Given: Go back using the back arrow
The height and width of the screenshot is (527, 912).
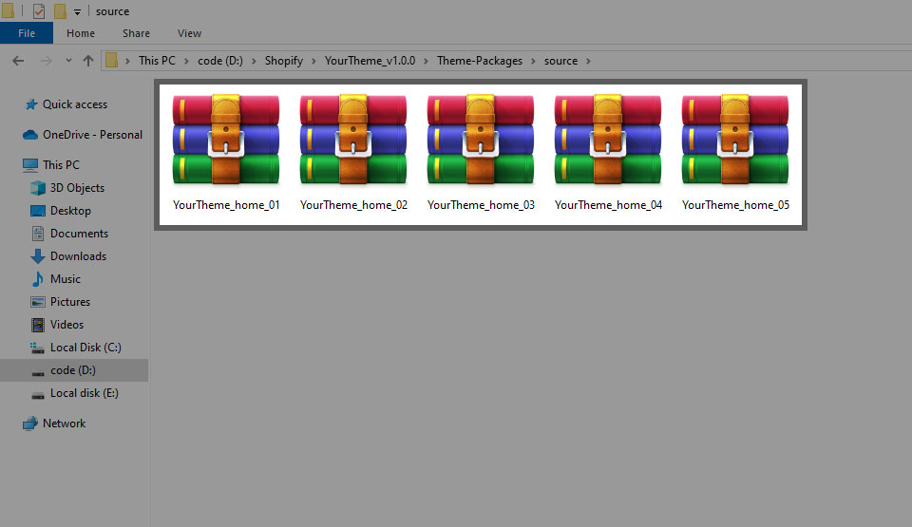Looking at the screenshot, I should click(x=17, y=61).
